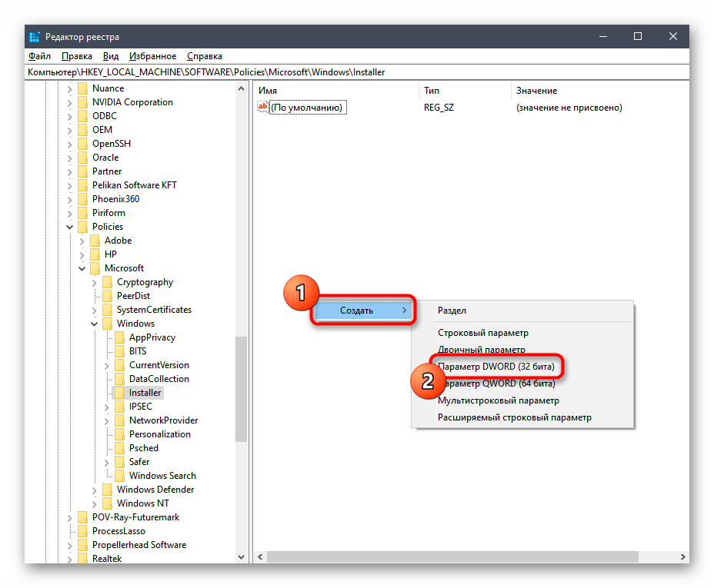Click the Installer folder icon

click(x=120, y=393)
